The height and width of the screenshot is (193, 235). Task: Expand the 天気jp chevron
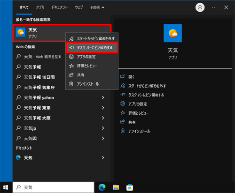[x=103, y=128]
